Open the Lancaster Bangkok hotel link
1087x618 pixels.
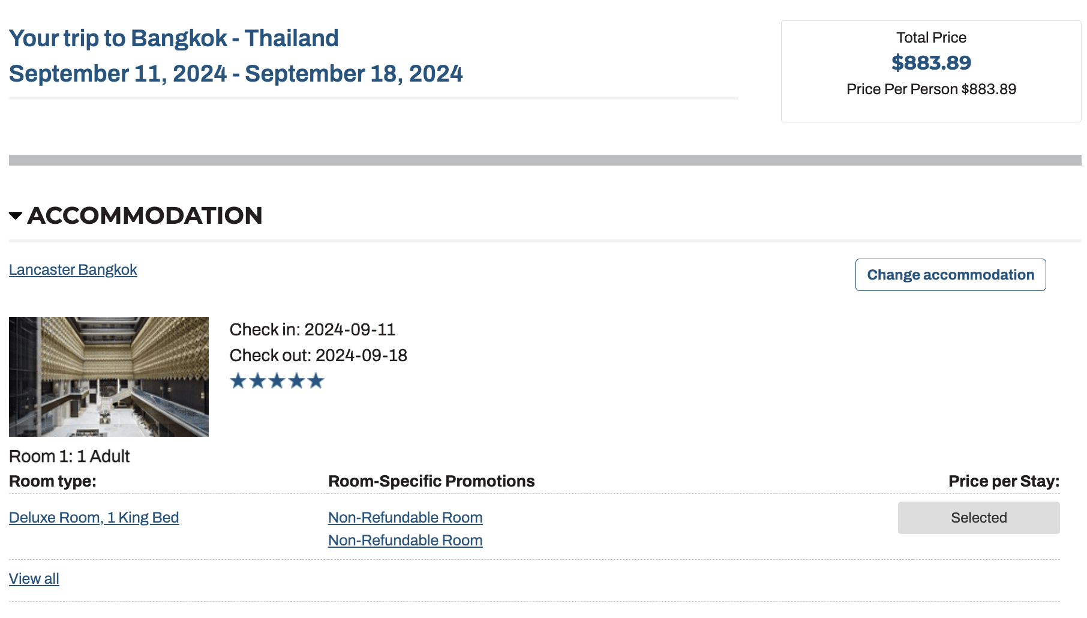pyautogui.click(x=73, y=270)
